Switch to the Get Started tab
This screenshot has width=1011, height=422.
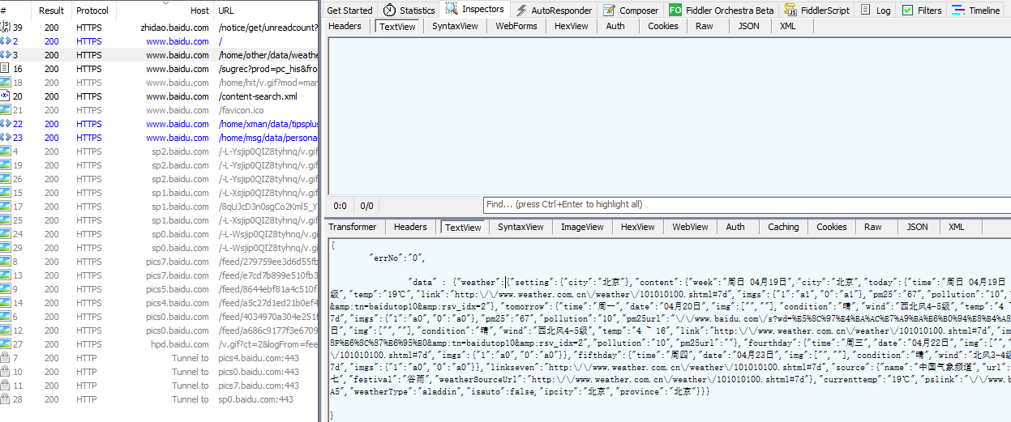(349, 11)
